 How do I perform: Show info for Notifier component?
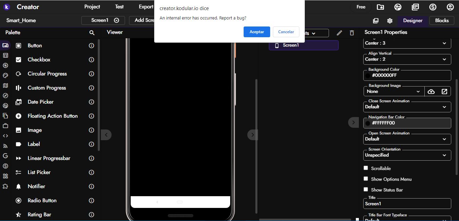(91, 186)
